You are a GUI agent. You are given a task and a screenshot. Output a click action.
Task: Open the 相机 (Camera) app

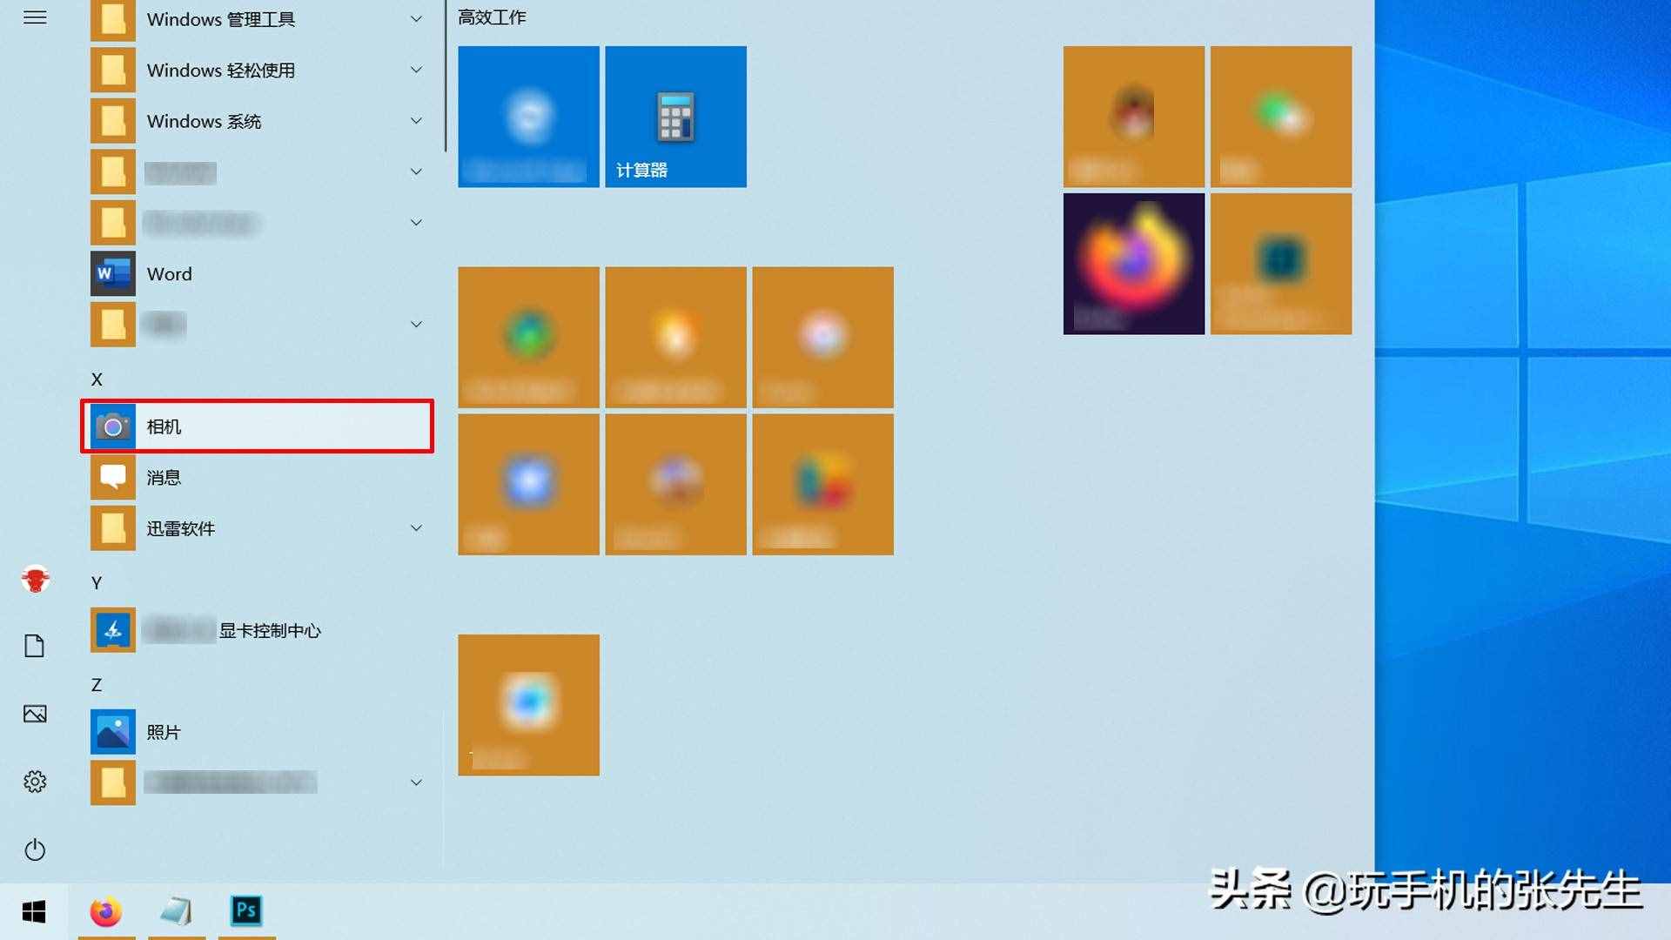tap(257, 426)
